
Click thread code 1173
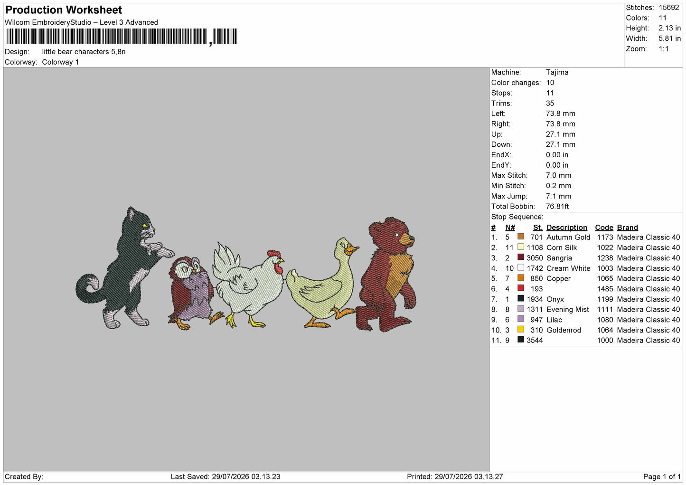coord(605,237)
